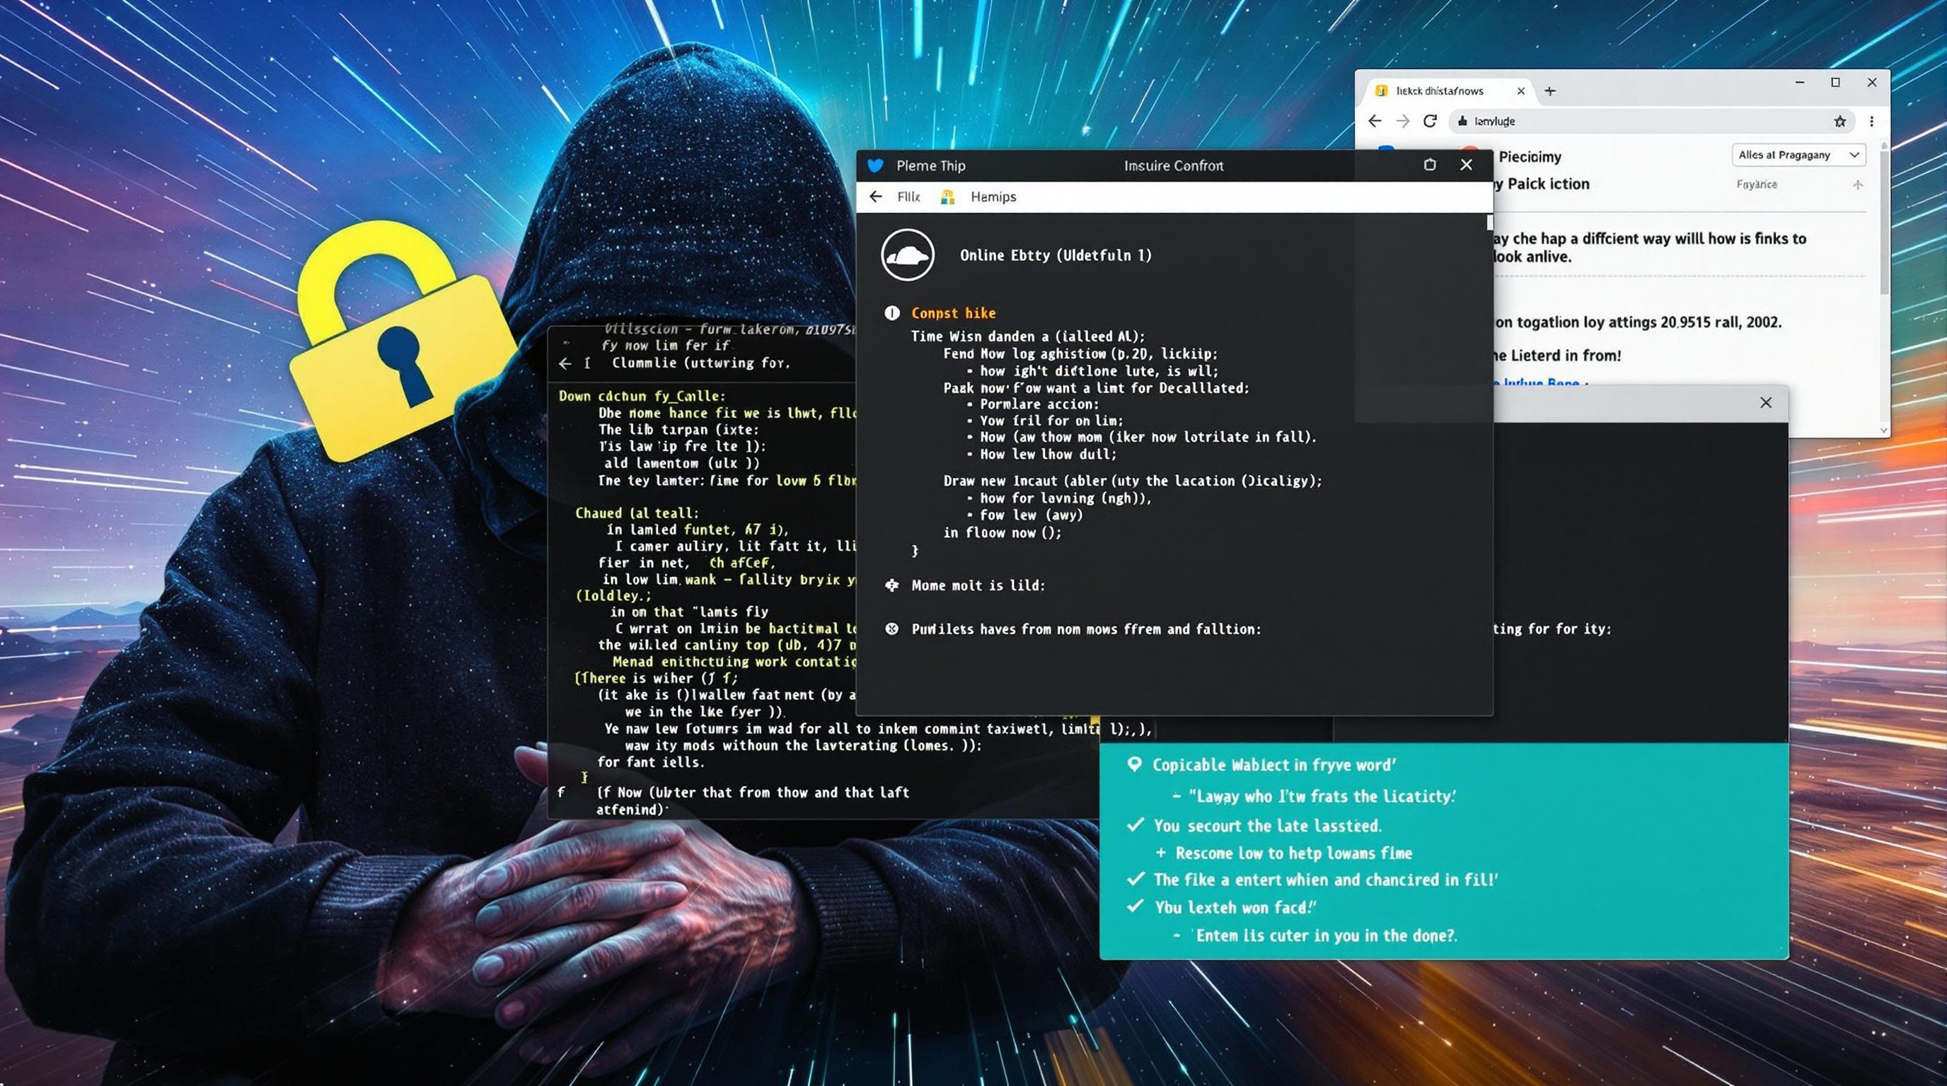Click 'Time Wisn danden a (ialleed Al):' line

click(1028, 337)
